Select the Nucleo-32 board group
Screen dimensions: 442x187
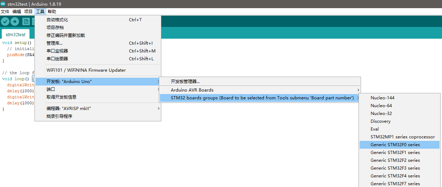pos(400,114)
